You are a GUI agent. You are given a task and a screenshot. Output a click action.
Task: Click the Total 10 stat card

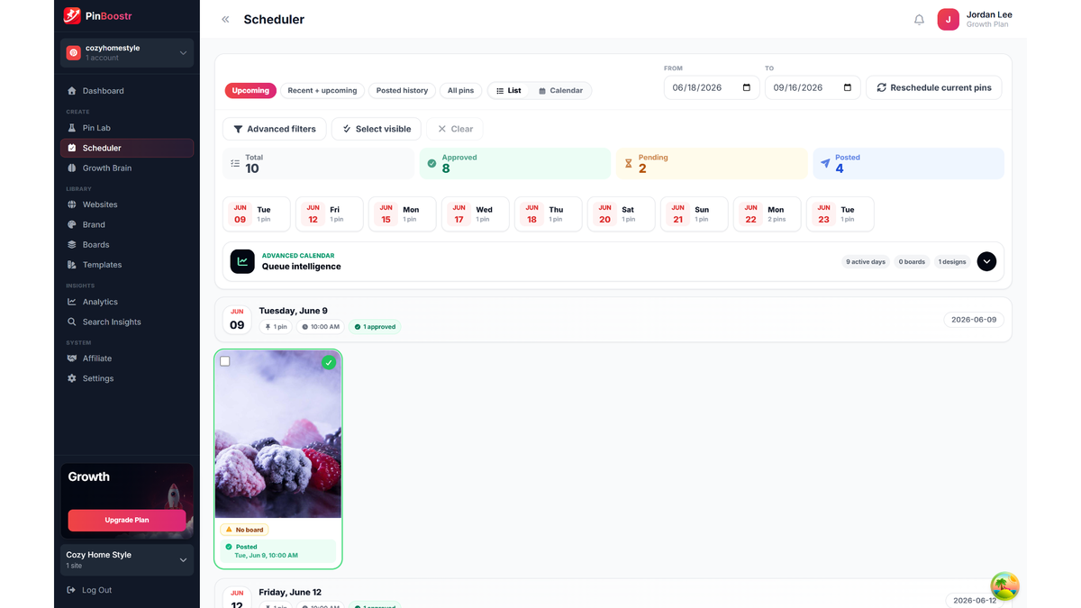pos(318,163)
